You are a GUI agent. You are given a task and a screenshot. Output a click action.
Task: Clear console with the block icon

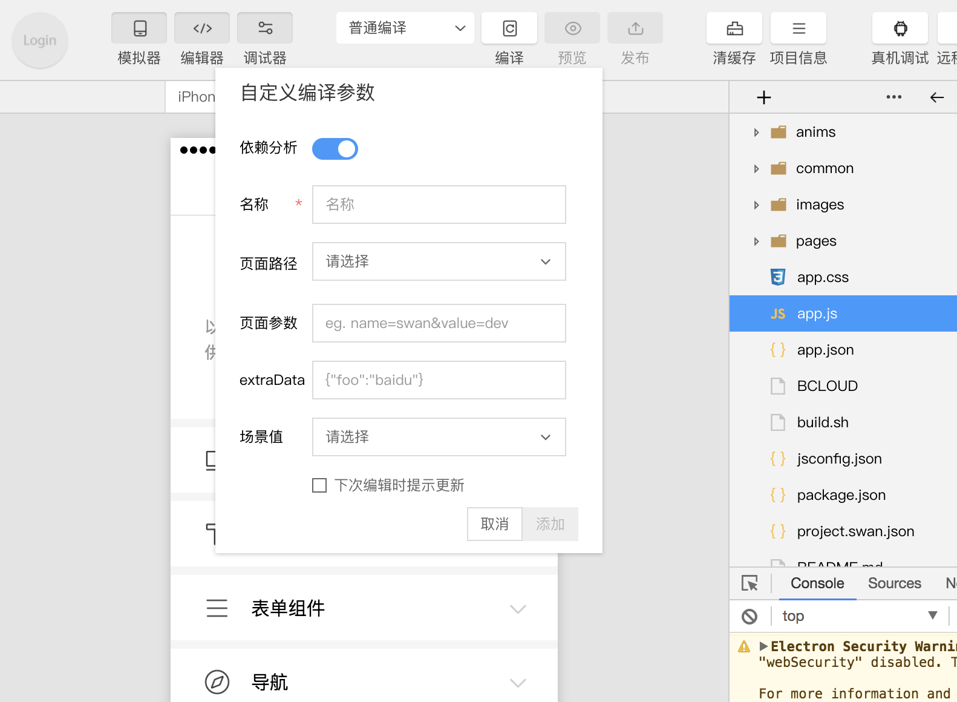[750, 616]
